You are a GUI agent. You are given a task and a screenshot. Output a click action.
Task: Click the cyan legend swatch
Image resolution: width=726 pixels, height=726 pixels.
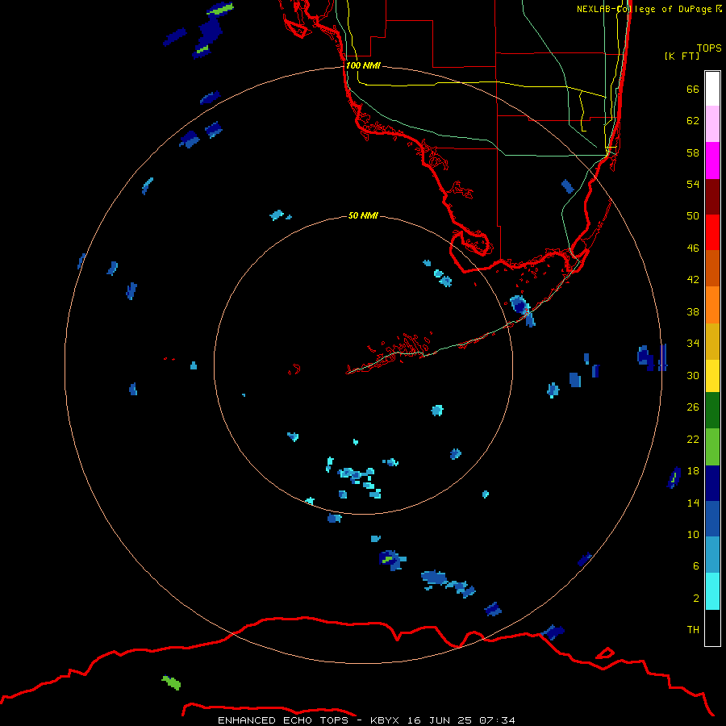712,591
